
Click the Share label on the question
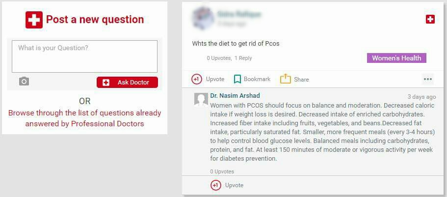(x=302, y=80)
